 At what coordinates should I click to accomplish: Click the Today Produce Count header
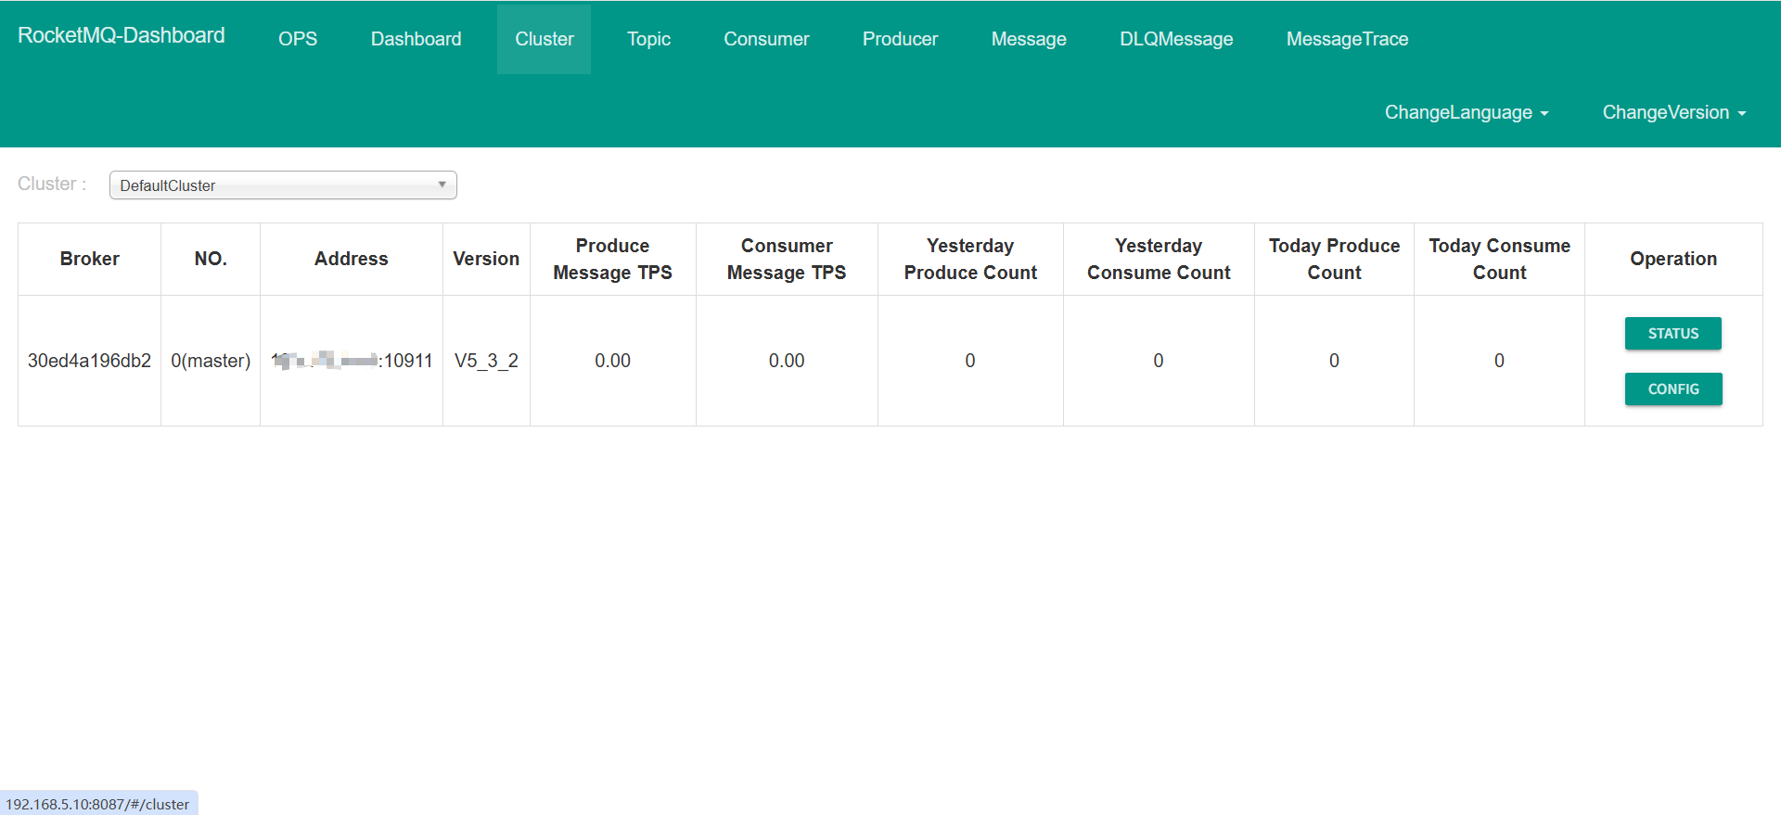(x=1334, y=259)
